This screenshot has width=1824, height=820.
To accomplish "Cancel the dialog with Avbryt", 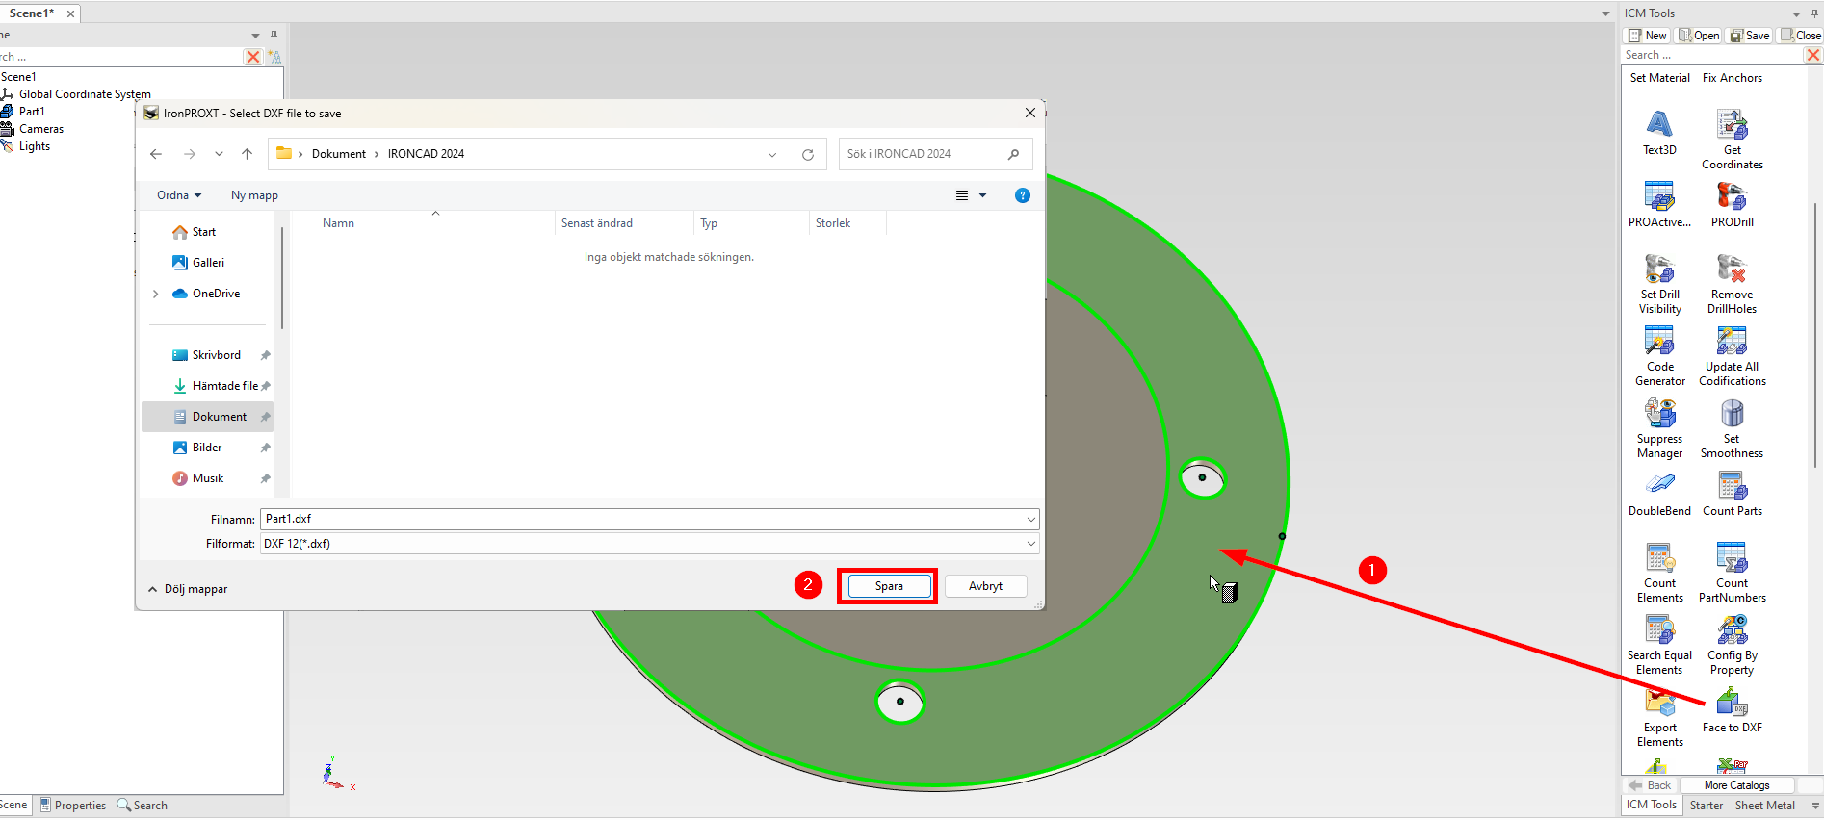I will point(985,586).
